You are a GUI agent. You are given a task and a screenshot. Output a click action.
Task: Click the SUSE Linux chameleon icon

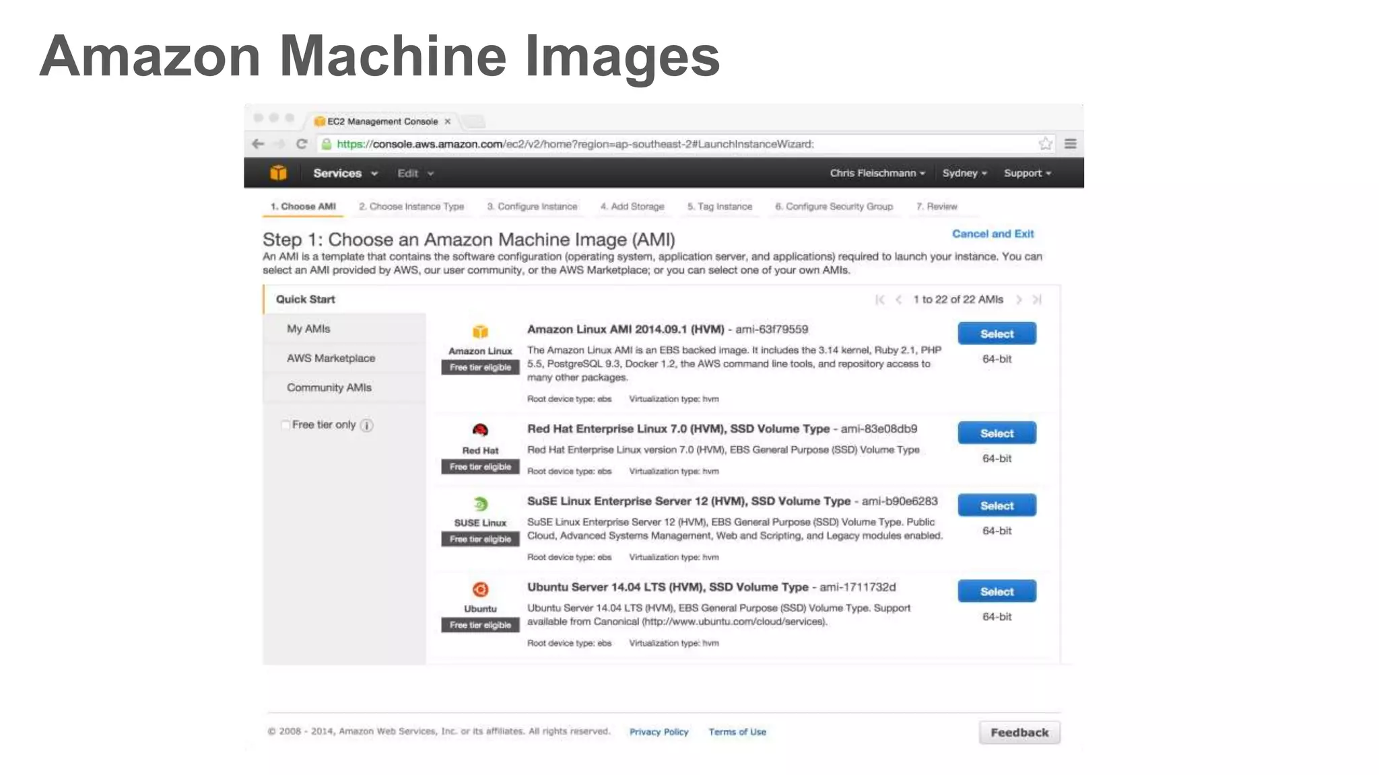[480, 504]
